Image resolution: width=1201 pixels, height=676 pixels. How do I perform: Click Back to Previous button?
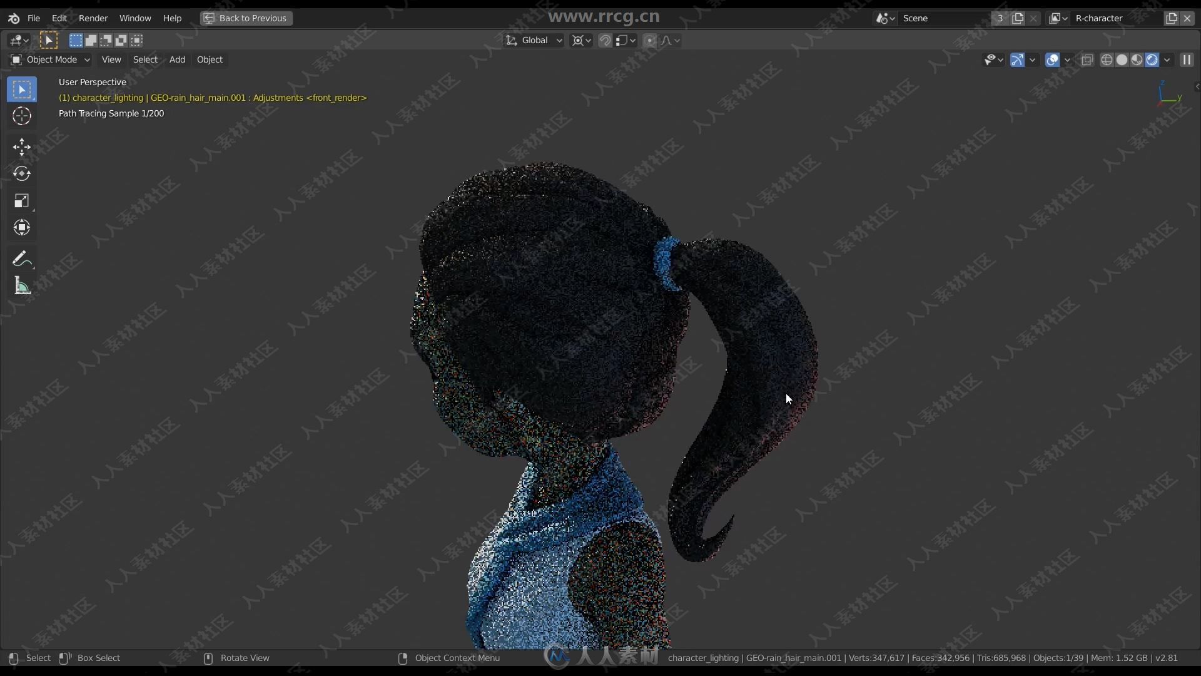(x=246, y=18)
